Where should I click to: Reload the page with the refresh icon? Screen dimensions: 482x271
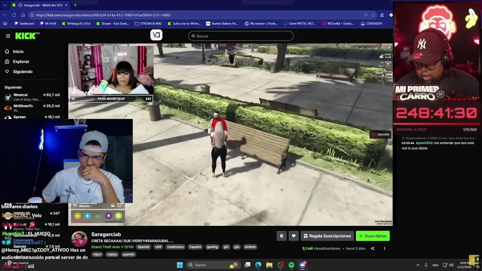pos(14,15)
